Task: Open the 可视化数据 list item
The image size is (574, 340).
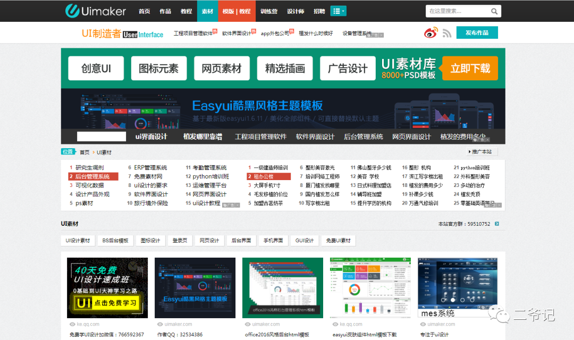Action: tap(90, 185)
